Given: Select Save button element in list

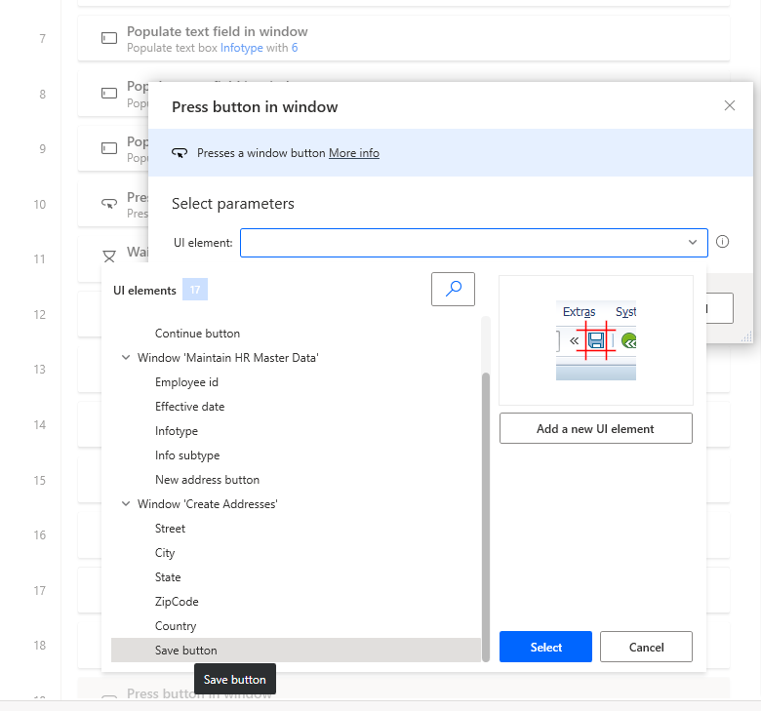Looking at the screenshot, I should 296,650.
